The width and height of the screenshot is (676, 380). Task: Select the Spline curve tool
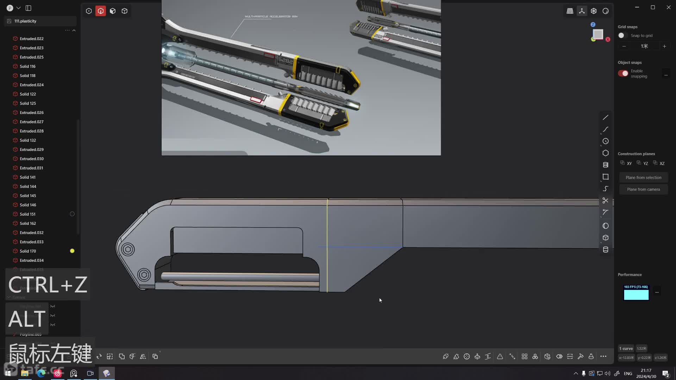pyautogui.click(x=606, y=129)
